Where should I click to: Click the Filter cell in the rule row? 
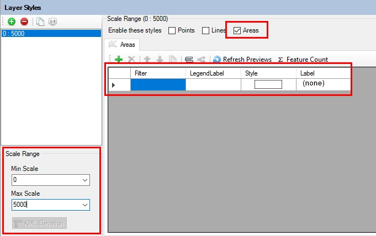pyautogui.click(x=158, y=84)
